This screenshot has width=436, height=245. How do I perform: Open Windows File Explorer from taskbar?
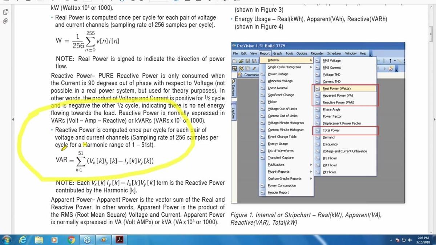(x=39, y=240)
